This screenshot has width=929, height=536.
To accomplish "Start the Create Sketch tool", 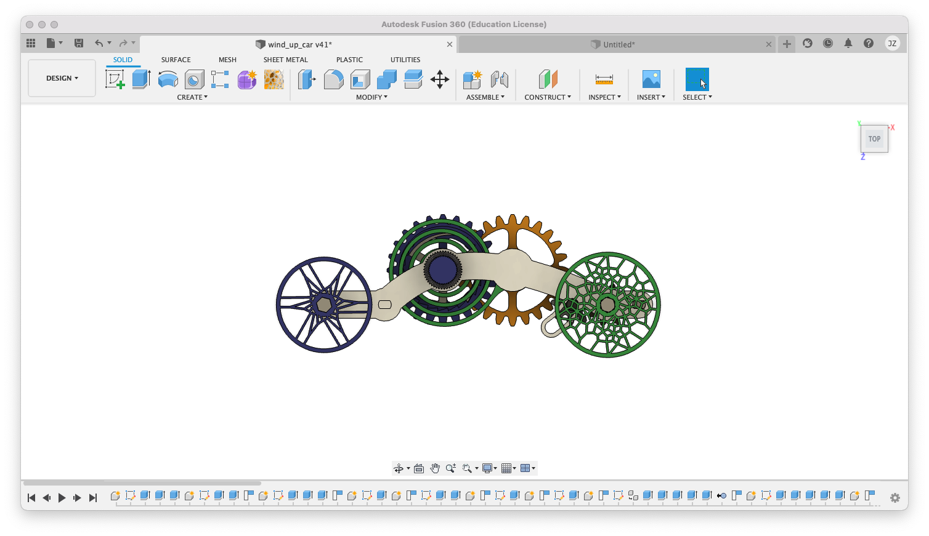I will [115, 79].
